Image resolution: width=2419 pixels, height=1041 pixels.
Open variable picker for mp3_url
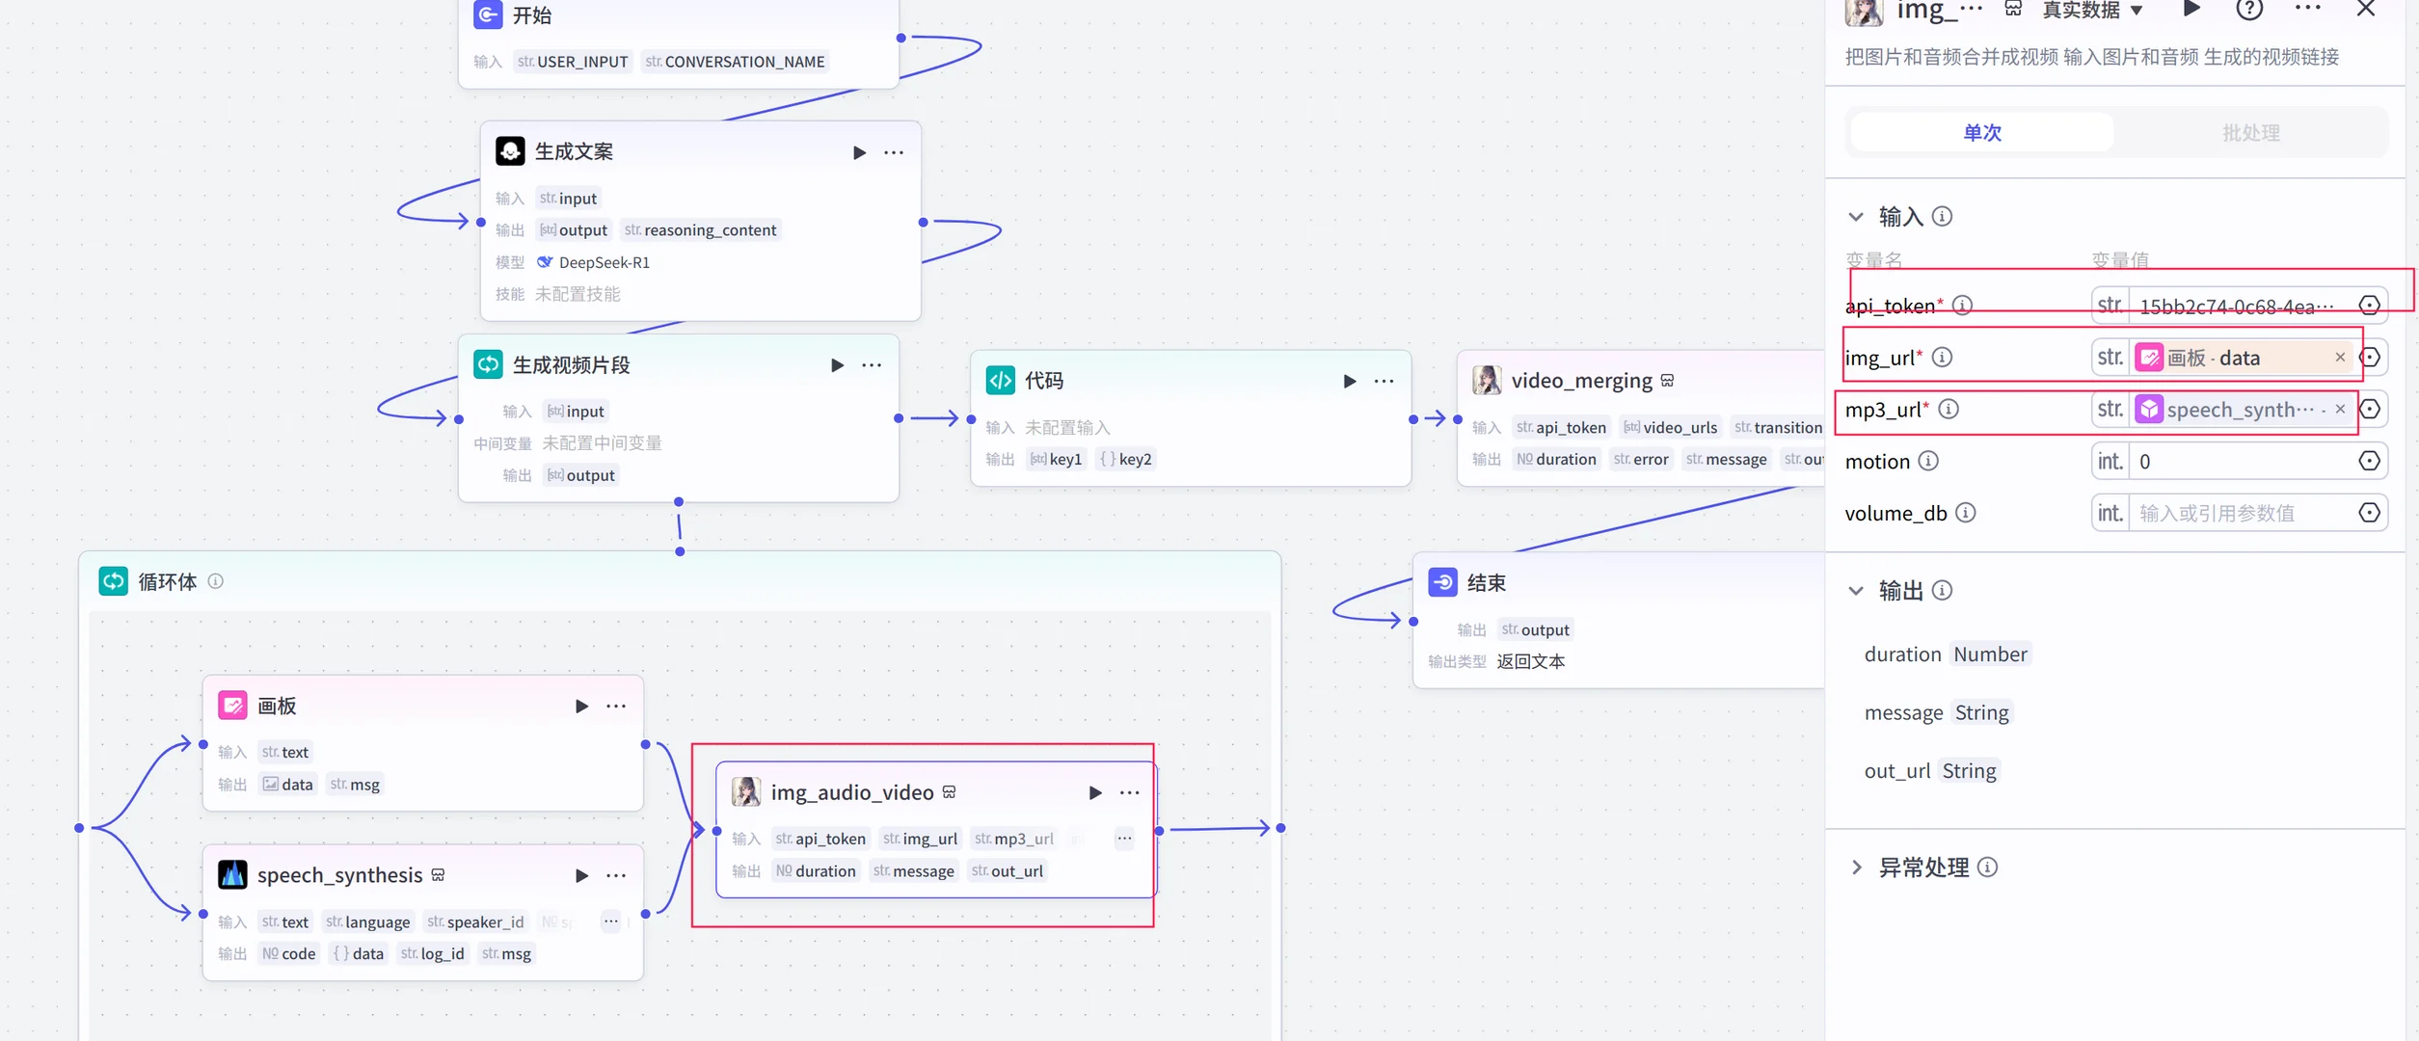[x=2369, y=410]
